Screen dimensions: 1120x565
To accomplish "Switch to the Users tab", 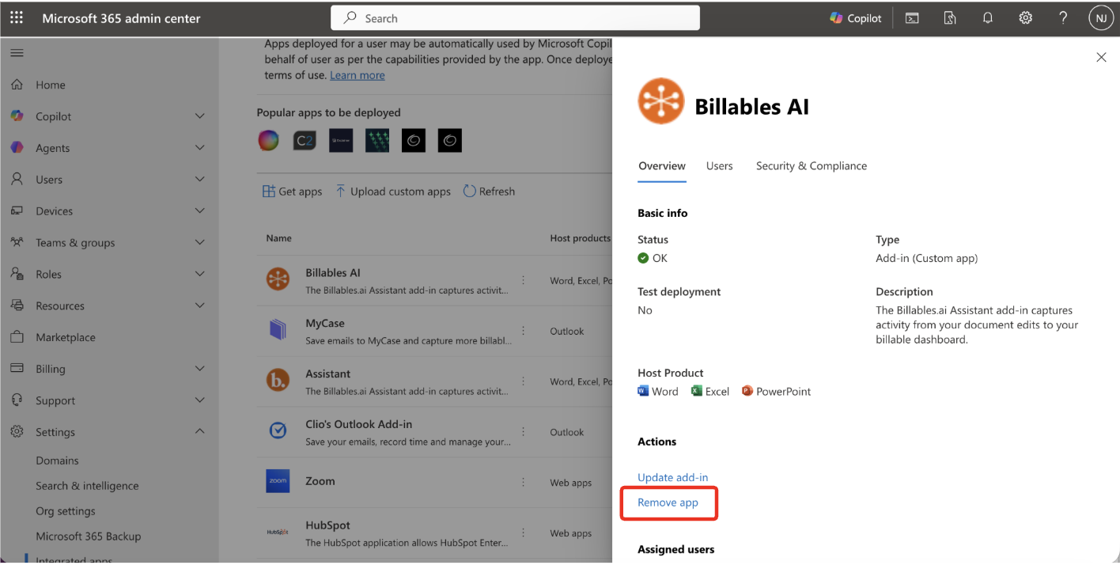I will point(719,166).
